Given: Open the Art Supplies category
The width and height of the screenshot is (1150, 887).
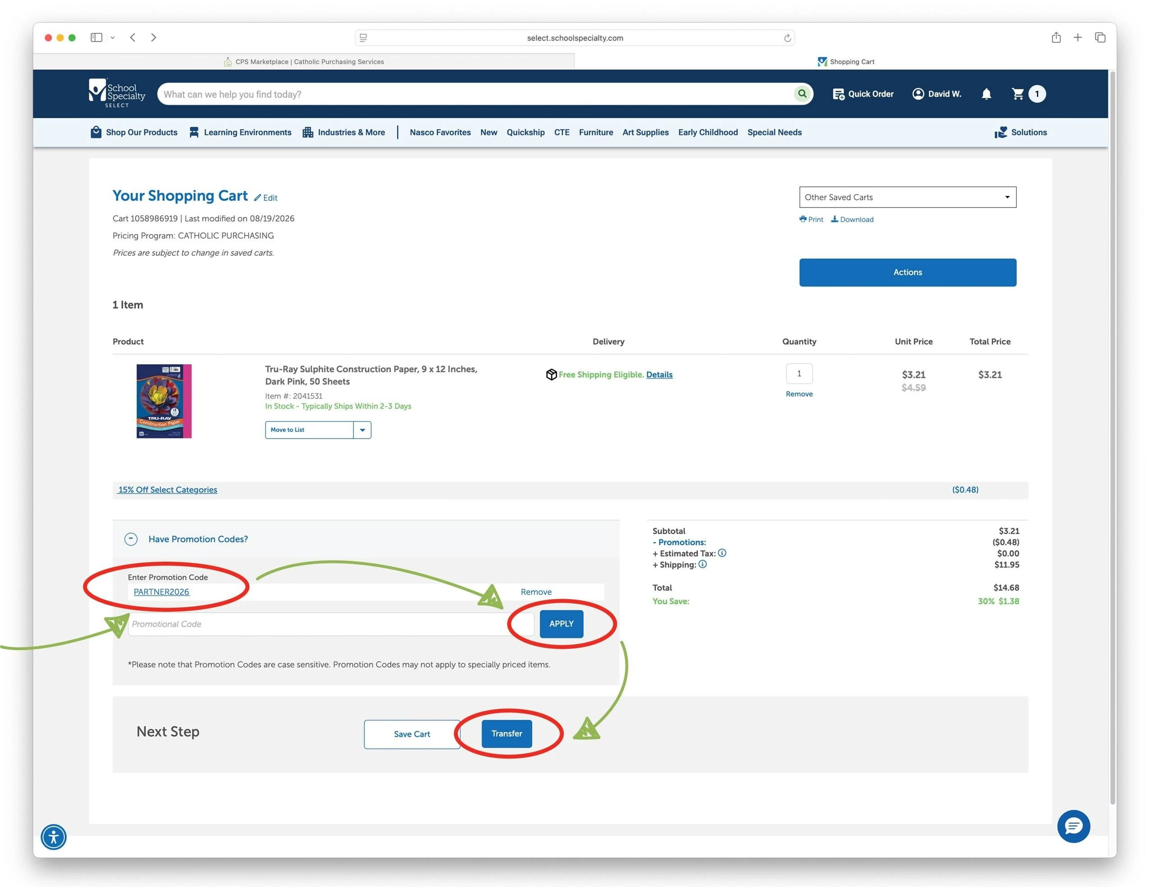Looking at the screenshot, I should [645, 132].
